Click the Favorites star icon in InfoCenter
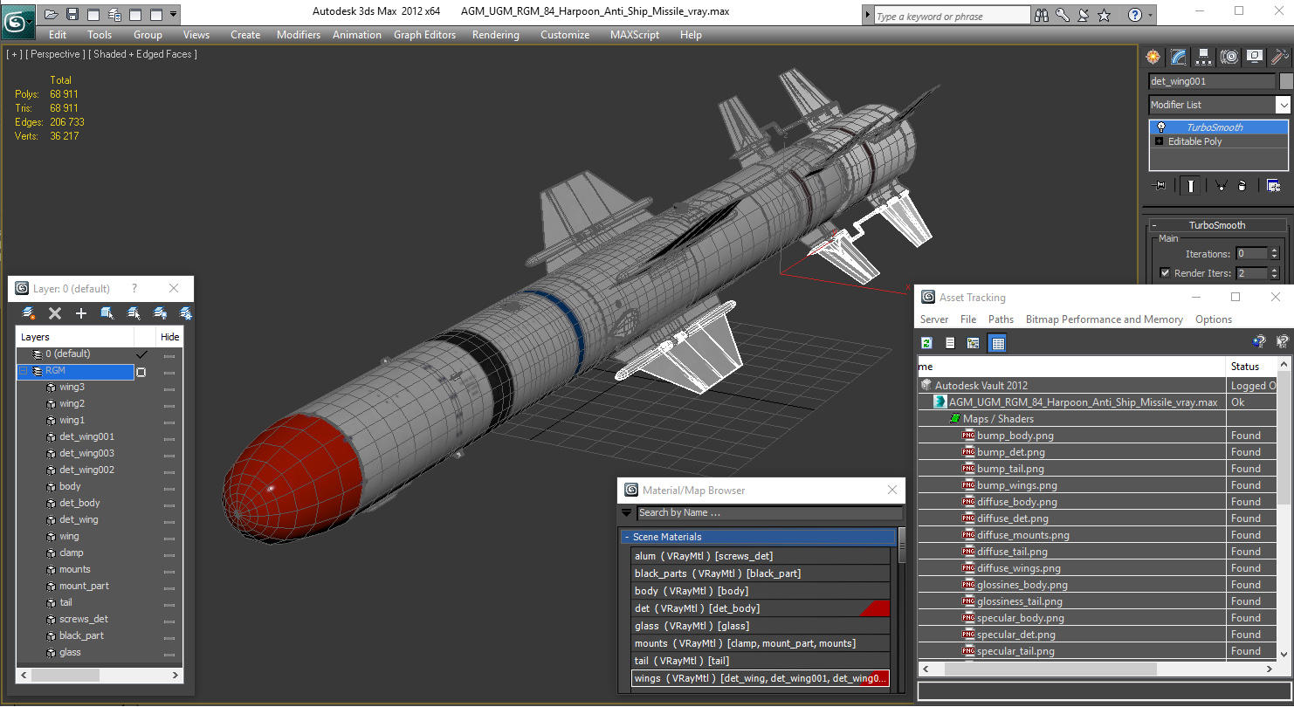Viewport: 1294px width, 707px height. (1104, 15)
